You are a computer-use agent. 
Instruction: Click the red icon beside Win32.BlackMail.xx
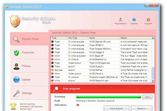click(x=52, y=59)
